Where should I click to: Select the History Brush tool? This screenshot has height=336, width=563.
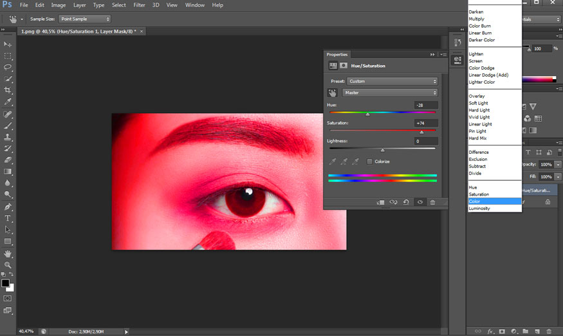(x=8, y=149)
